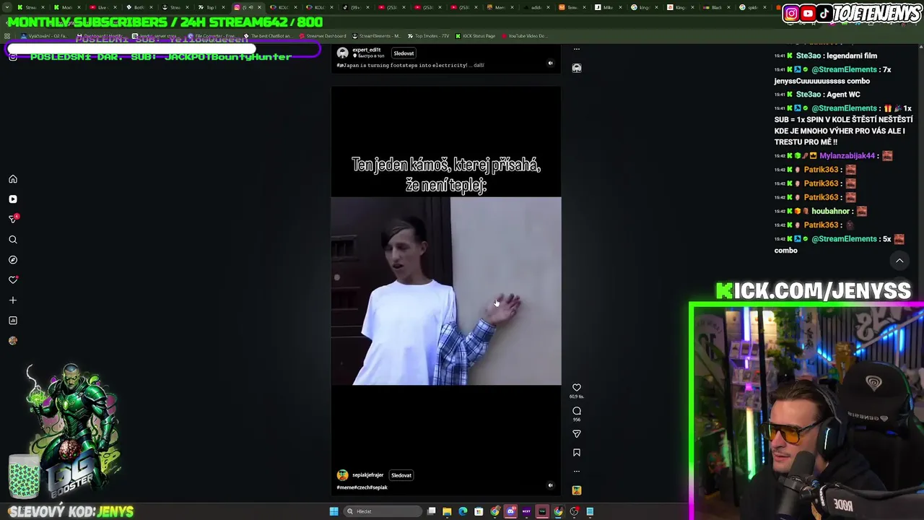
Task: Share the reel via paper-plane icon
Action: 577,434
